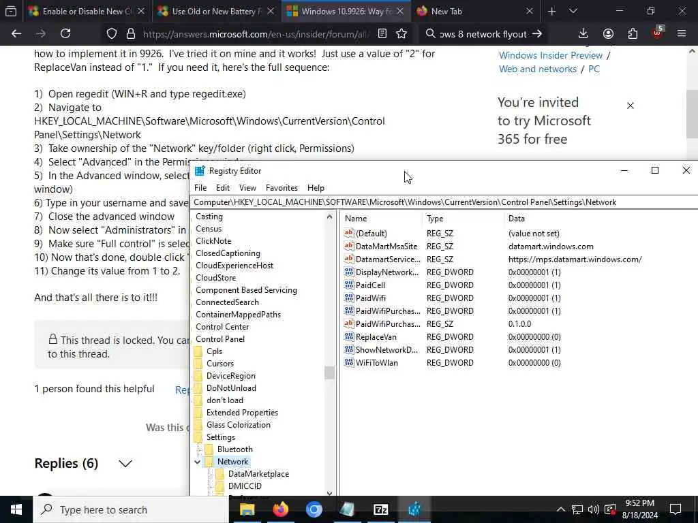Open Windows Start menu
The image size is (698, 523).
(x=16, y=509)
